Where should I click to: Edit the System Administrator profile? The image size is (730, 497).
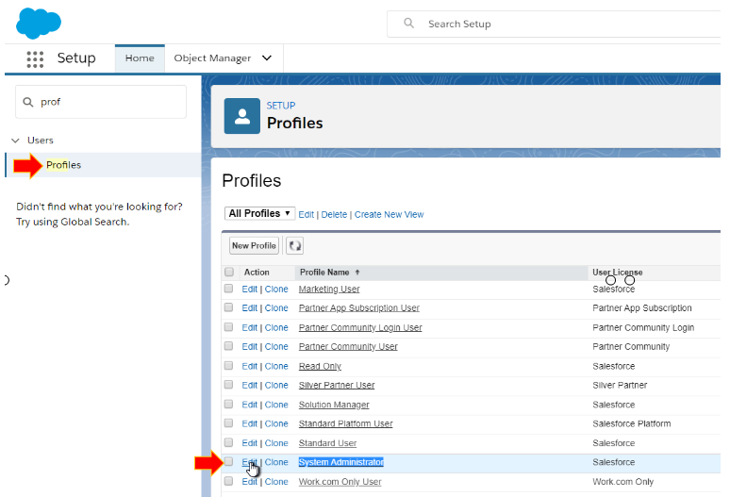(250, 462)
